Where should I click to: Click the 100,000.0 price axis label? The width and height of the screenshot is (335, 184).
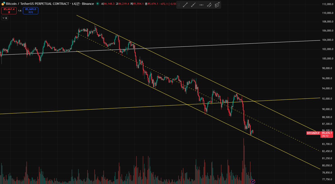(x=328, y=59)
